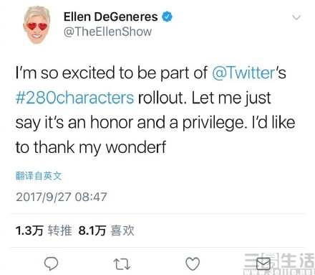Tap the retweet arrows icon
Screen dimensions: 315x275
click(122, 264)
